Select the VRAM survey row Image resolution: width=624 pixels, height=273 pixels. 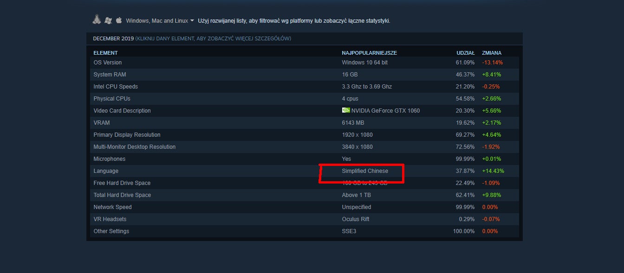tap(305, 123)
